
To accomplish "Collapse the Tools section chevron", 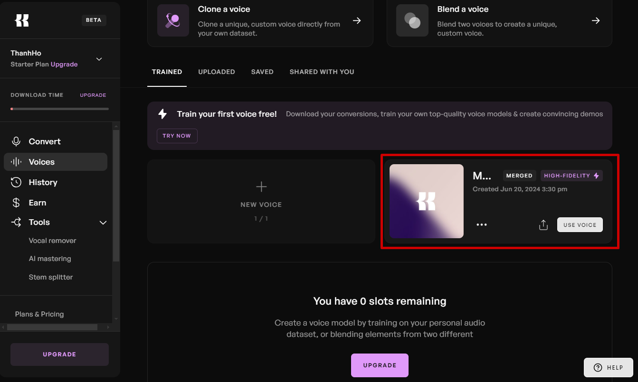I will pos(103,223).
